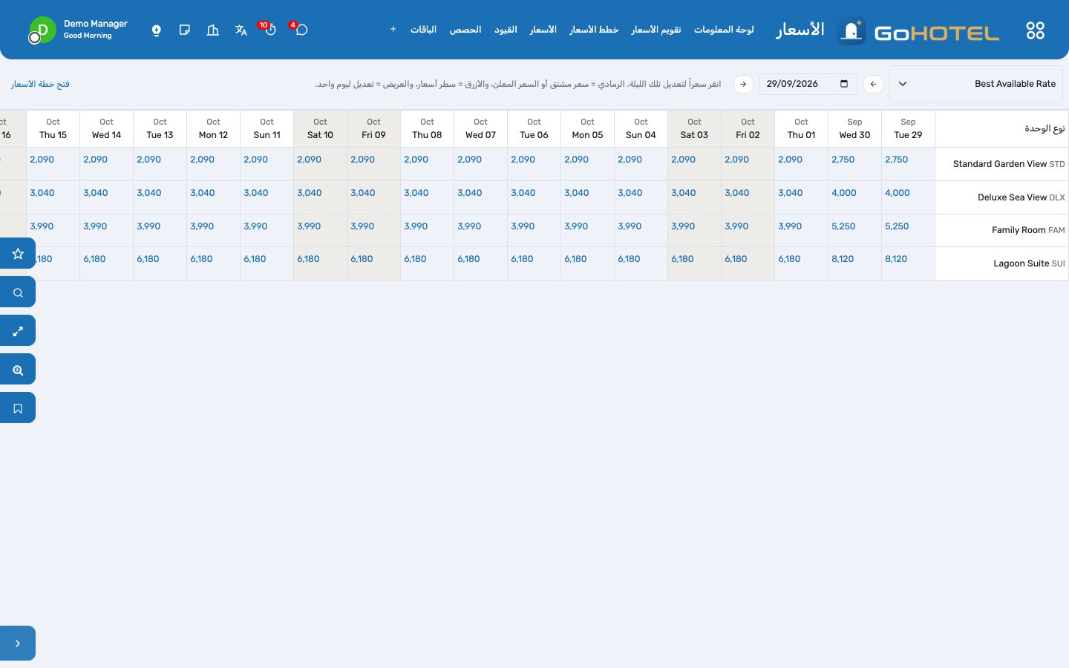Click the right-pointing arrow date button
Viewport: 1069px width, 668px height.
pyautogui.click(x=743, y=84)
